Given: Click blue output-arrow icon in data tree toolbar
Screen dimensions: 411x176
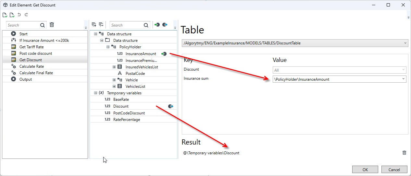Looking at the screenshot, I should pyautogui.click(x=165, y=25).
